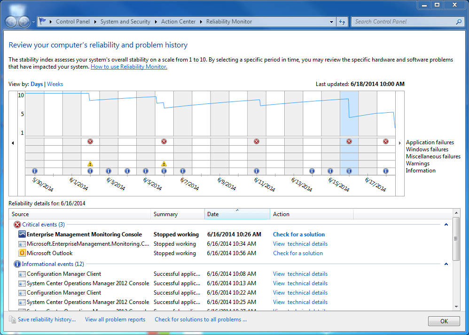This screenshot has width=469, height=335.
Task: Click the flag icon in the address bar
Action: (x=42, y=21)
